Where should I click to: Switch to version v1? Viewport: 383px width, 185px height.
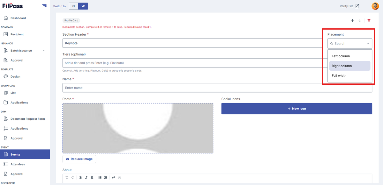tap(73, 6)
